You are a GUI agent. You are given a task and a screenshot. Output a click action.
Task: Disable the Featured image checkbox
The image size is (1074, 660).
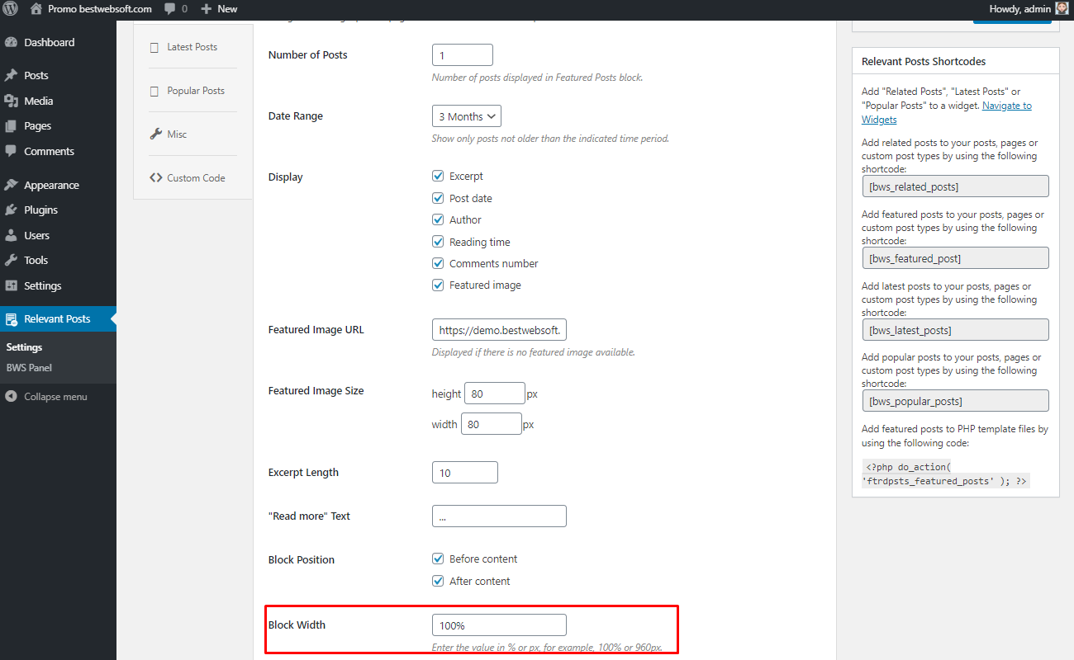click(438, 285)
